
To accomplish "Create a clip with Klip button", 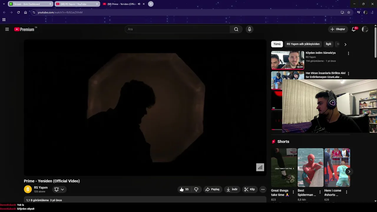I will pos(250,189).
